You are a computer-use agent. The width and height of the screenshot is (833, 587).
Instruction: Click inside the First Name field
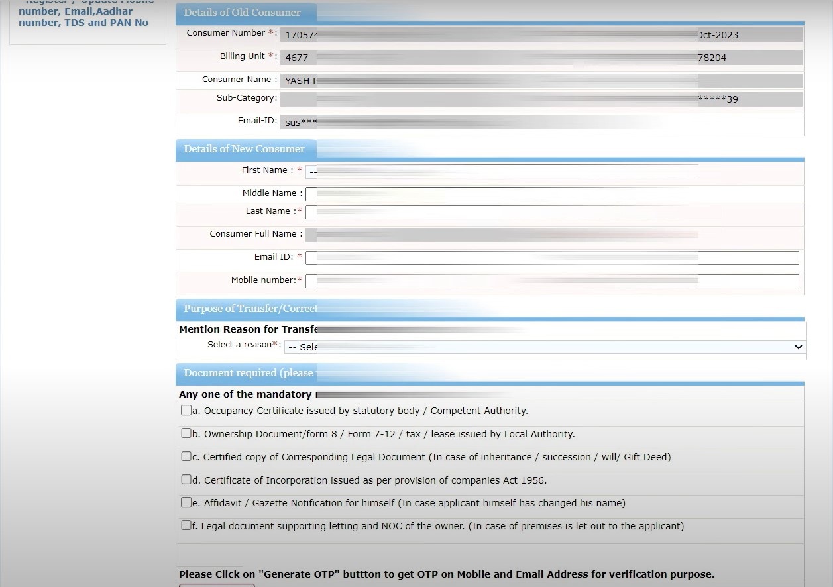coord(502,171)
